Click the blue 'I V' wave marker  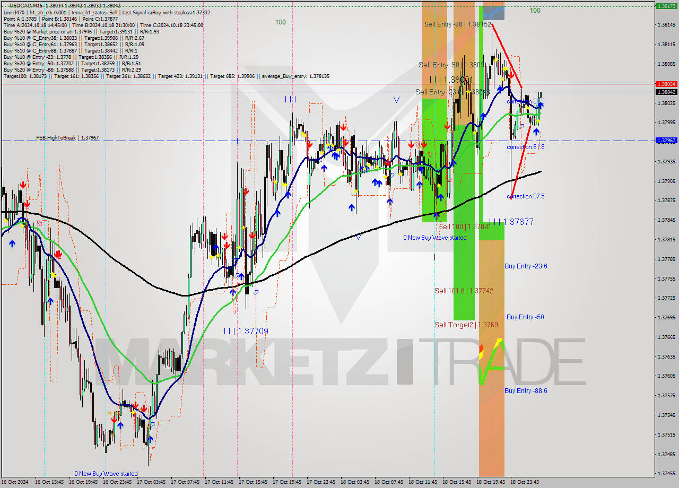pos(355,237)
